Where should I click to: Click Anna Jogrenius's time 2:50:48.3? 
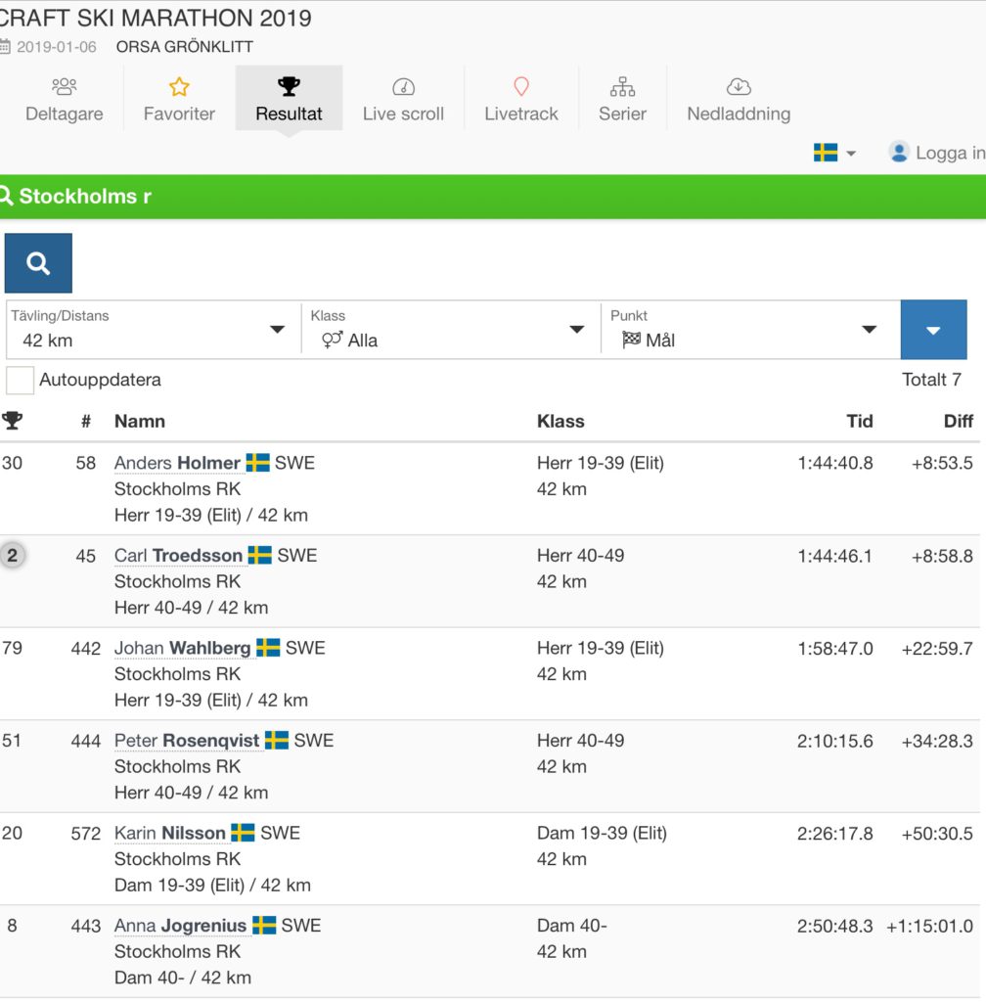pos(834,926)
